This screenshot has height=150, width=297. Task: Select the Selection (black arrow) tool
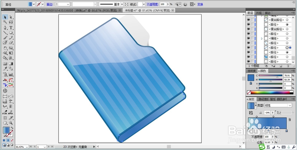5,17
